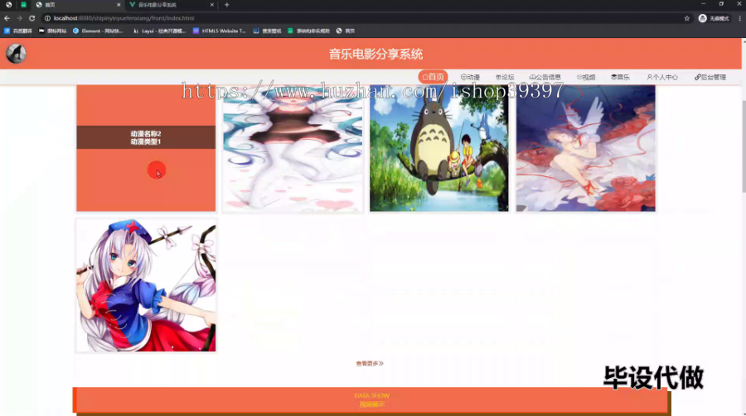The image size is (746, 416).
Task: Click the flag-icon bookmark beside 百度翻译
Action: point(53,31)
